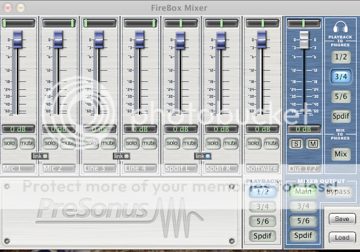Click the Load button
Image resolution: width=360 pixels, height=252 pixels.
tap(342, 237)
